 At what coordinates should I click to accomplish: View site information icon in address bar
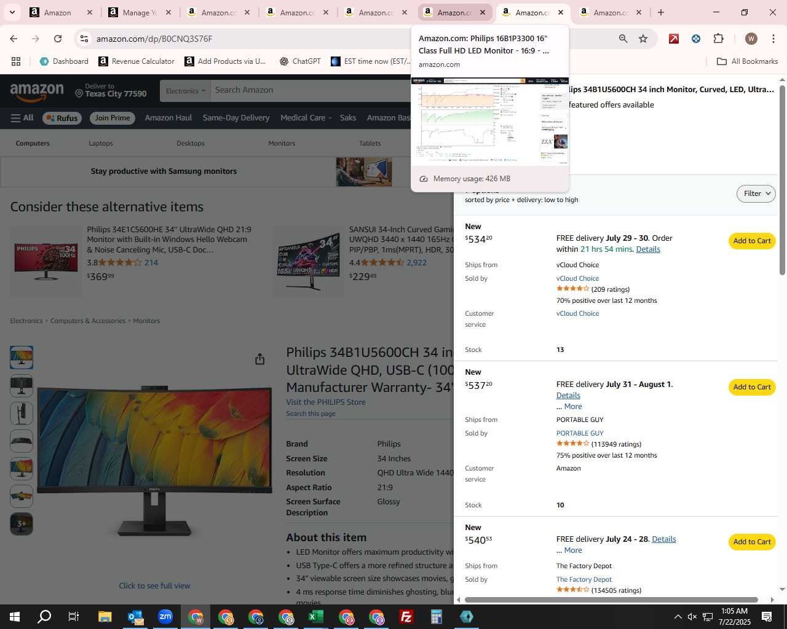pos(84,39)
